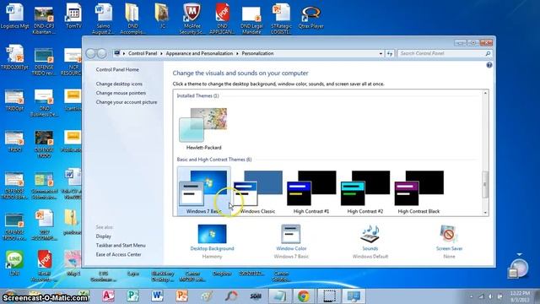Screen dimensions: 540x304
Task: Open the Help question mark icon
Action: pyautogui.click(x=489, y=65)
